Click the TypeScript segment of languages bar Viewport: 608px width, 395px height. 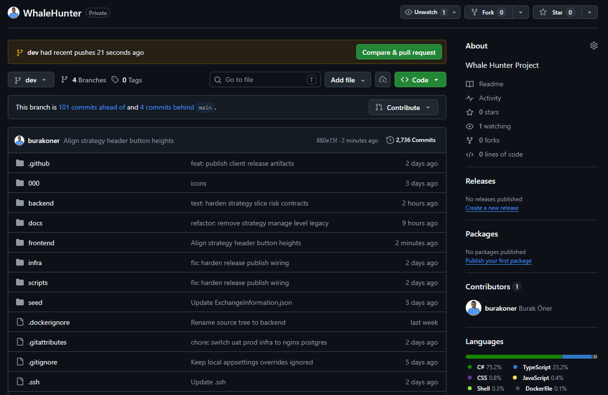(x=577, y=357)
